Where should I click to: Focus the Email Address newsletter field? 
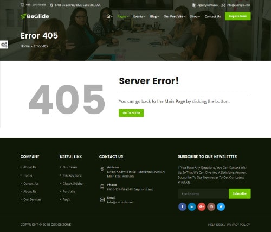[x=203, y=193]
